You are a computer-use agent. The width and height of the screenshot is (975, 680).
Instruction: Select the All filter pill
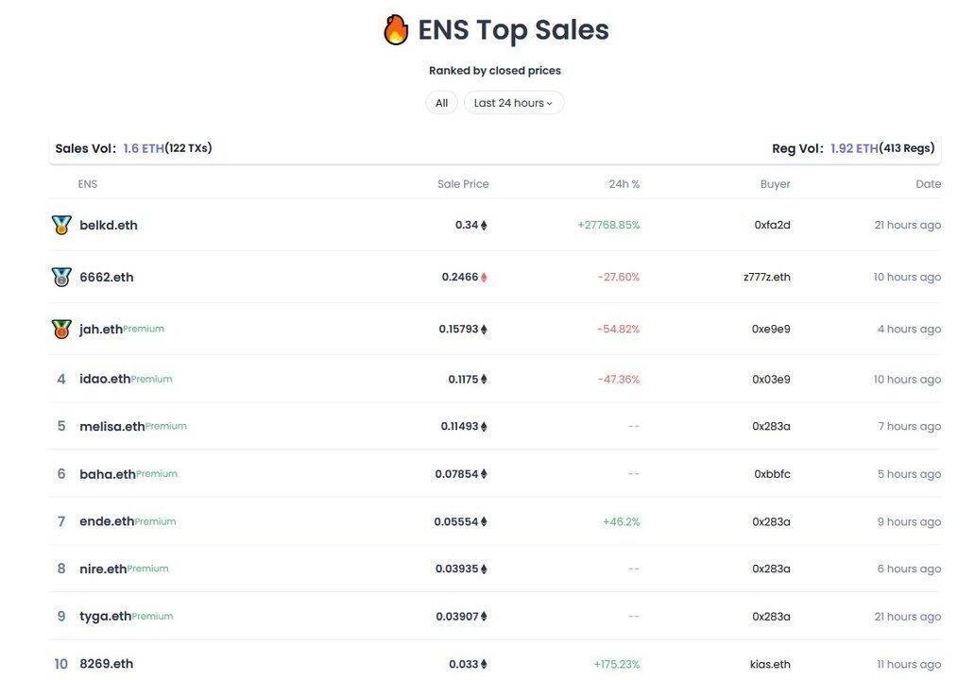tap(441, 103)
